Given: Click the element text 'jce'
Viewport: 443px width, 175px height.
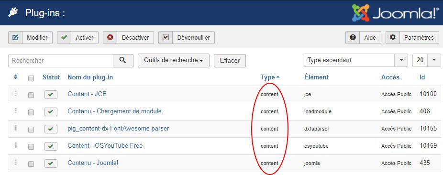Looking at the screenshot, I should [x=308, y=95].
